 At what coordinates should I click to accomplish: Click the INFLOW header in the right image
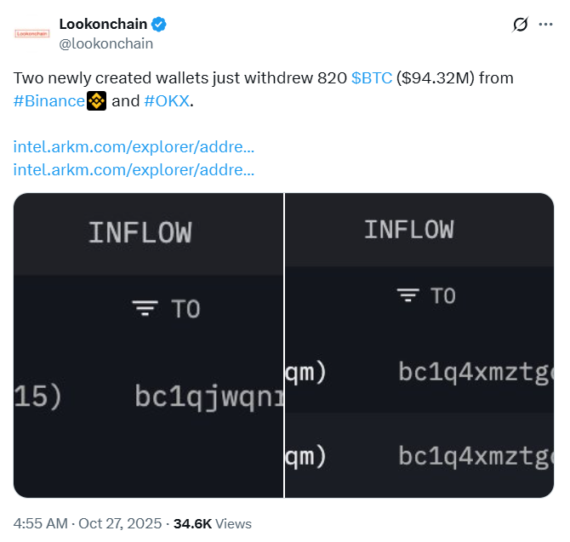[408, 230]
